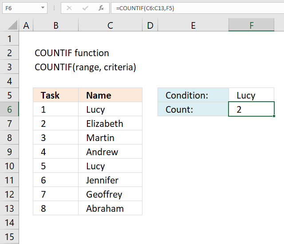
Task: Click the Cancel X formula icon
Action: 69,8
